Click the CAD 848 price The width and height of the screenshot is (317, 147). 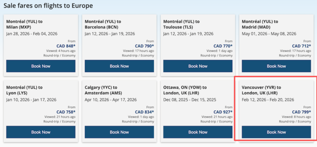(x=66, y=46)
